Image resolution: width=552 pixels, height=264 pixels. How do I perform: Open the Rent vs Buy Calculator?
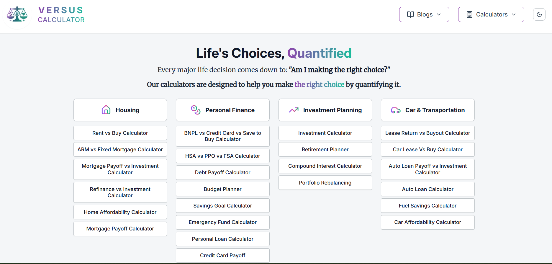pyautogui.click(x=120, y=133)
